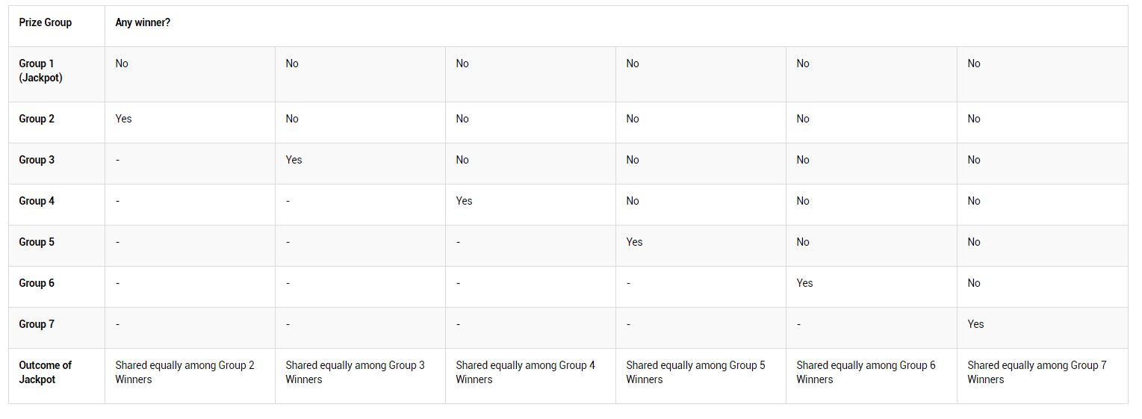The height and width of the screenshot is (419, 1142).
Task: Click "Shared equally among Group 5 Winners" text
Action: [x=695, y=372]
